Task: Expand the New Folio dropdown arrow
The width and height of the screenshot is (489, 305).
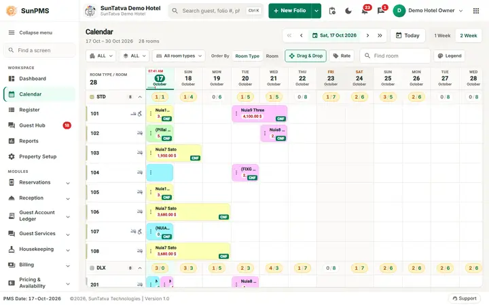Action: point(316,11)
